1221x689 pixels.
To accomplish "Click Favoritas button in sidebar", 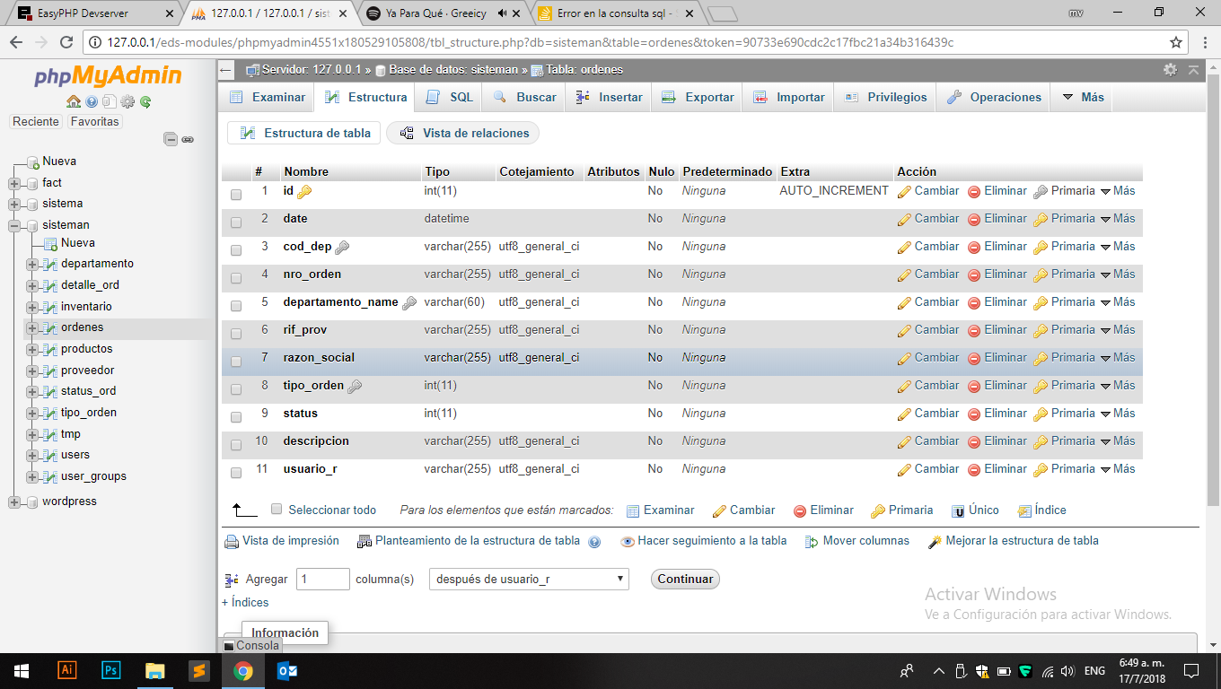I will 95,122.
